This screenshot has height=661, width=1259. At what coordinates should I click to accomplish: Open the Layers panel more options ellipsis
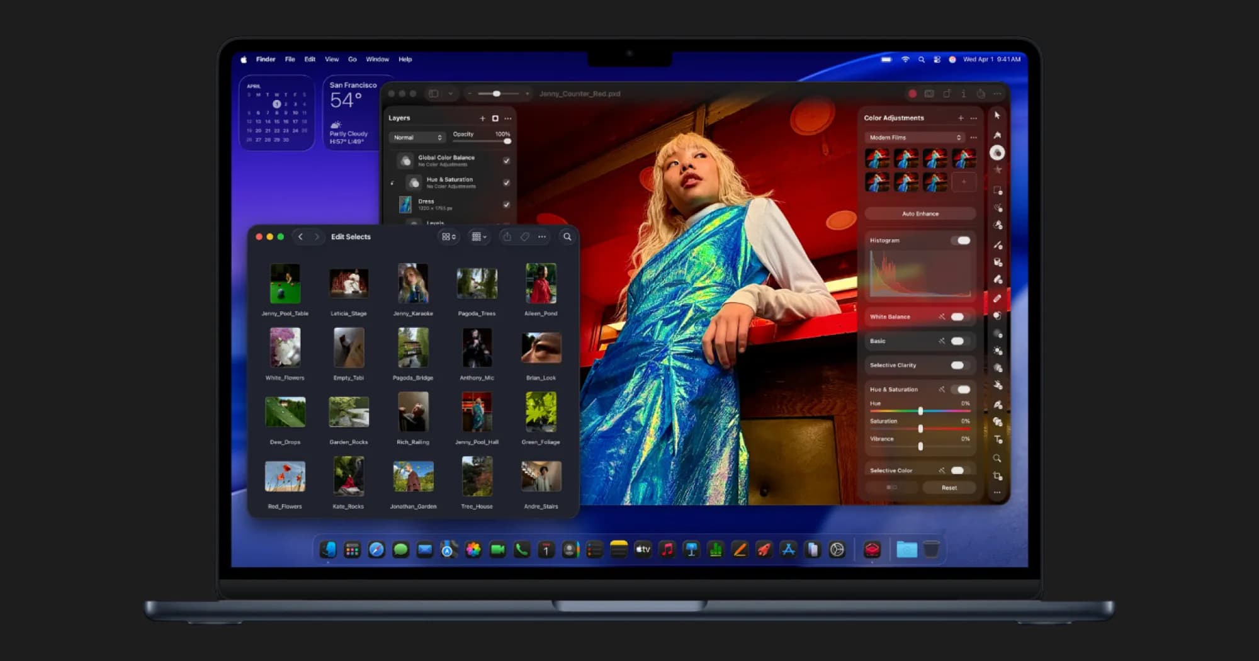(x=508, y=118)
